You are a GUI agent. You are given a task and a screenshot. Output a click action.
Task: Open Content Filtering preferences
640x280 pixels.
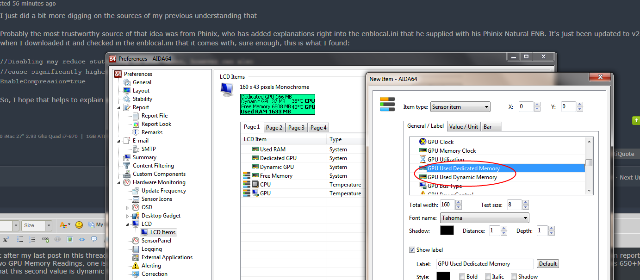pyautogui.click(x=153, y=166)
